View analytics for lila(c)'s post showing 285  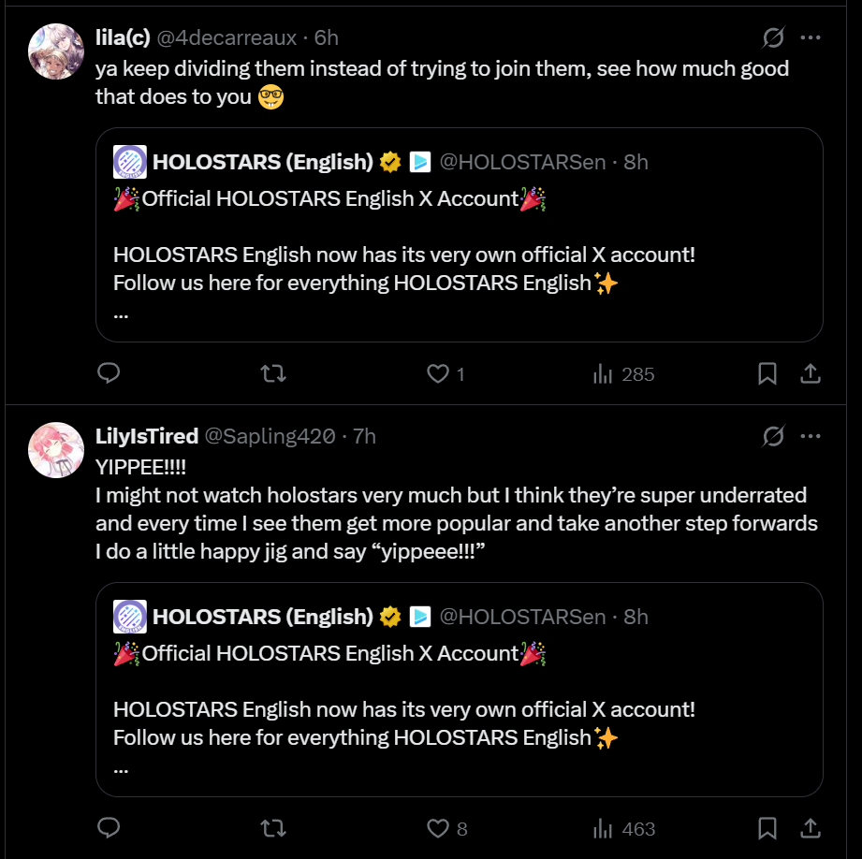coord(604,374)
